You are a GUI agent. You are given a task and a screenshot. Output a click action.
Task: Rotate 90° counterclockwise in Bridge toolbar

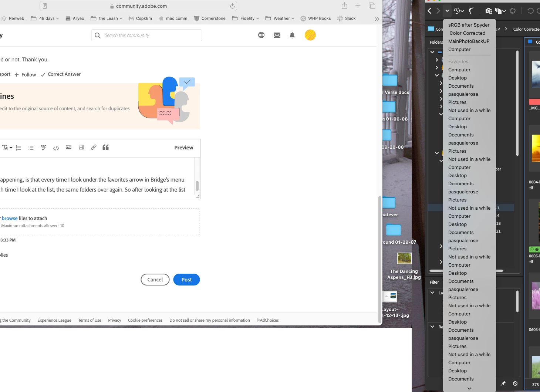530,11
